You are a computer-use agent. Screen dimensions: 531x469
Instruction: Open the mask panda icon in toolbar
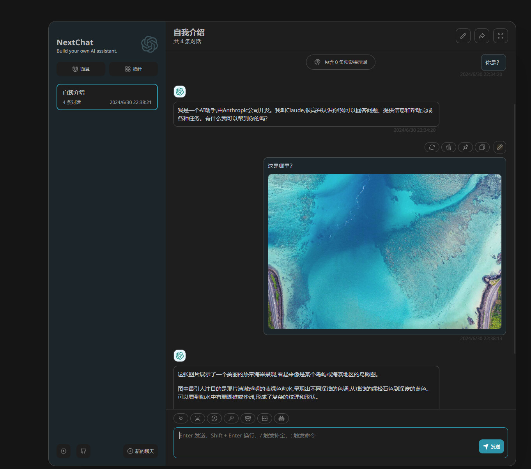click(248, 418)
